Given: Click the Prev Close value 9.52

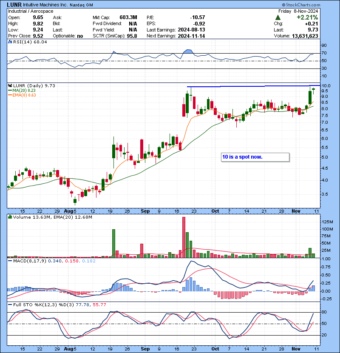Looking at the screenshot, I should click(x=38, y=36).
